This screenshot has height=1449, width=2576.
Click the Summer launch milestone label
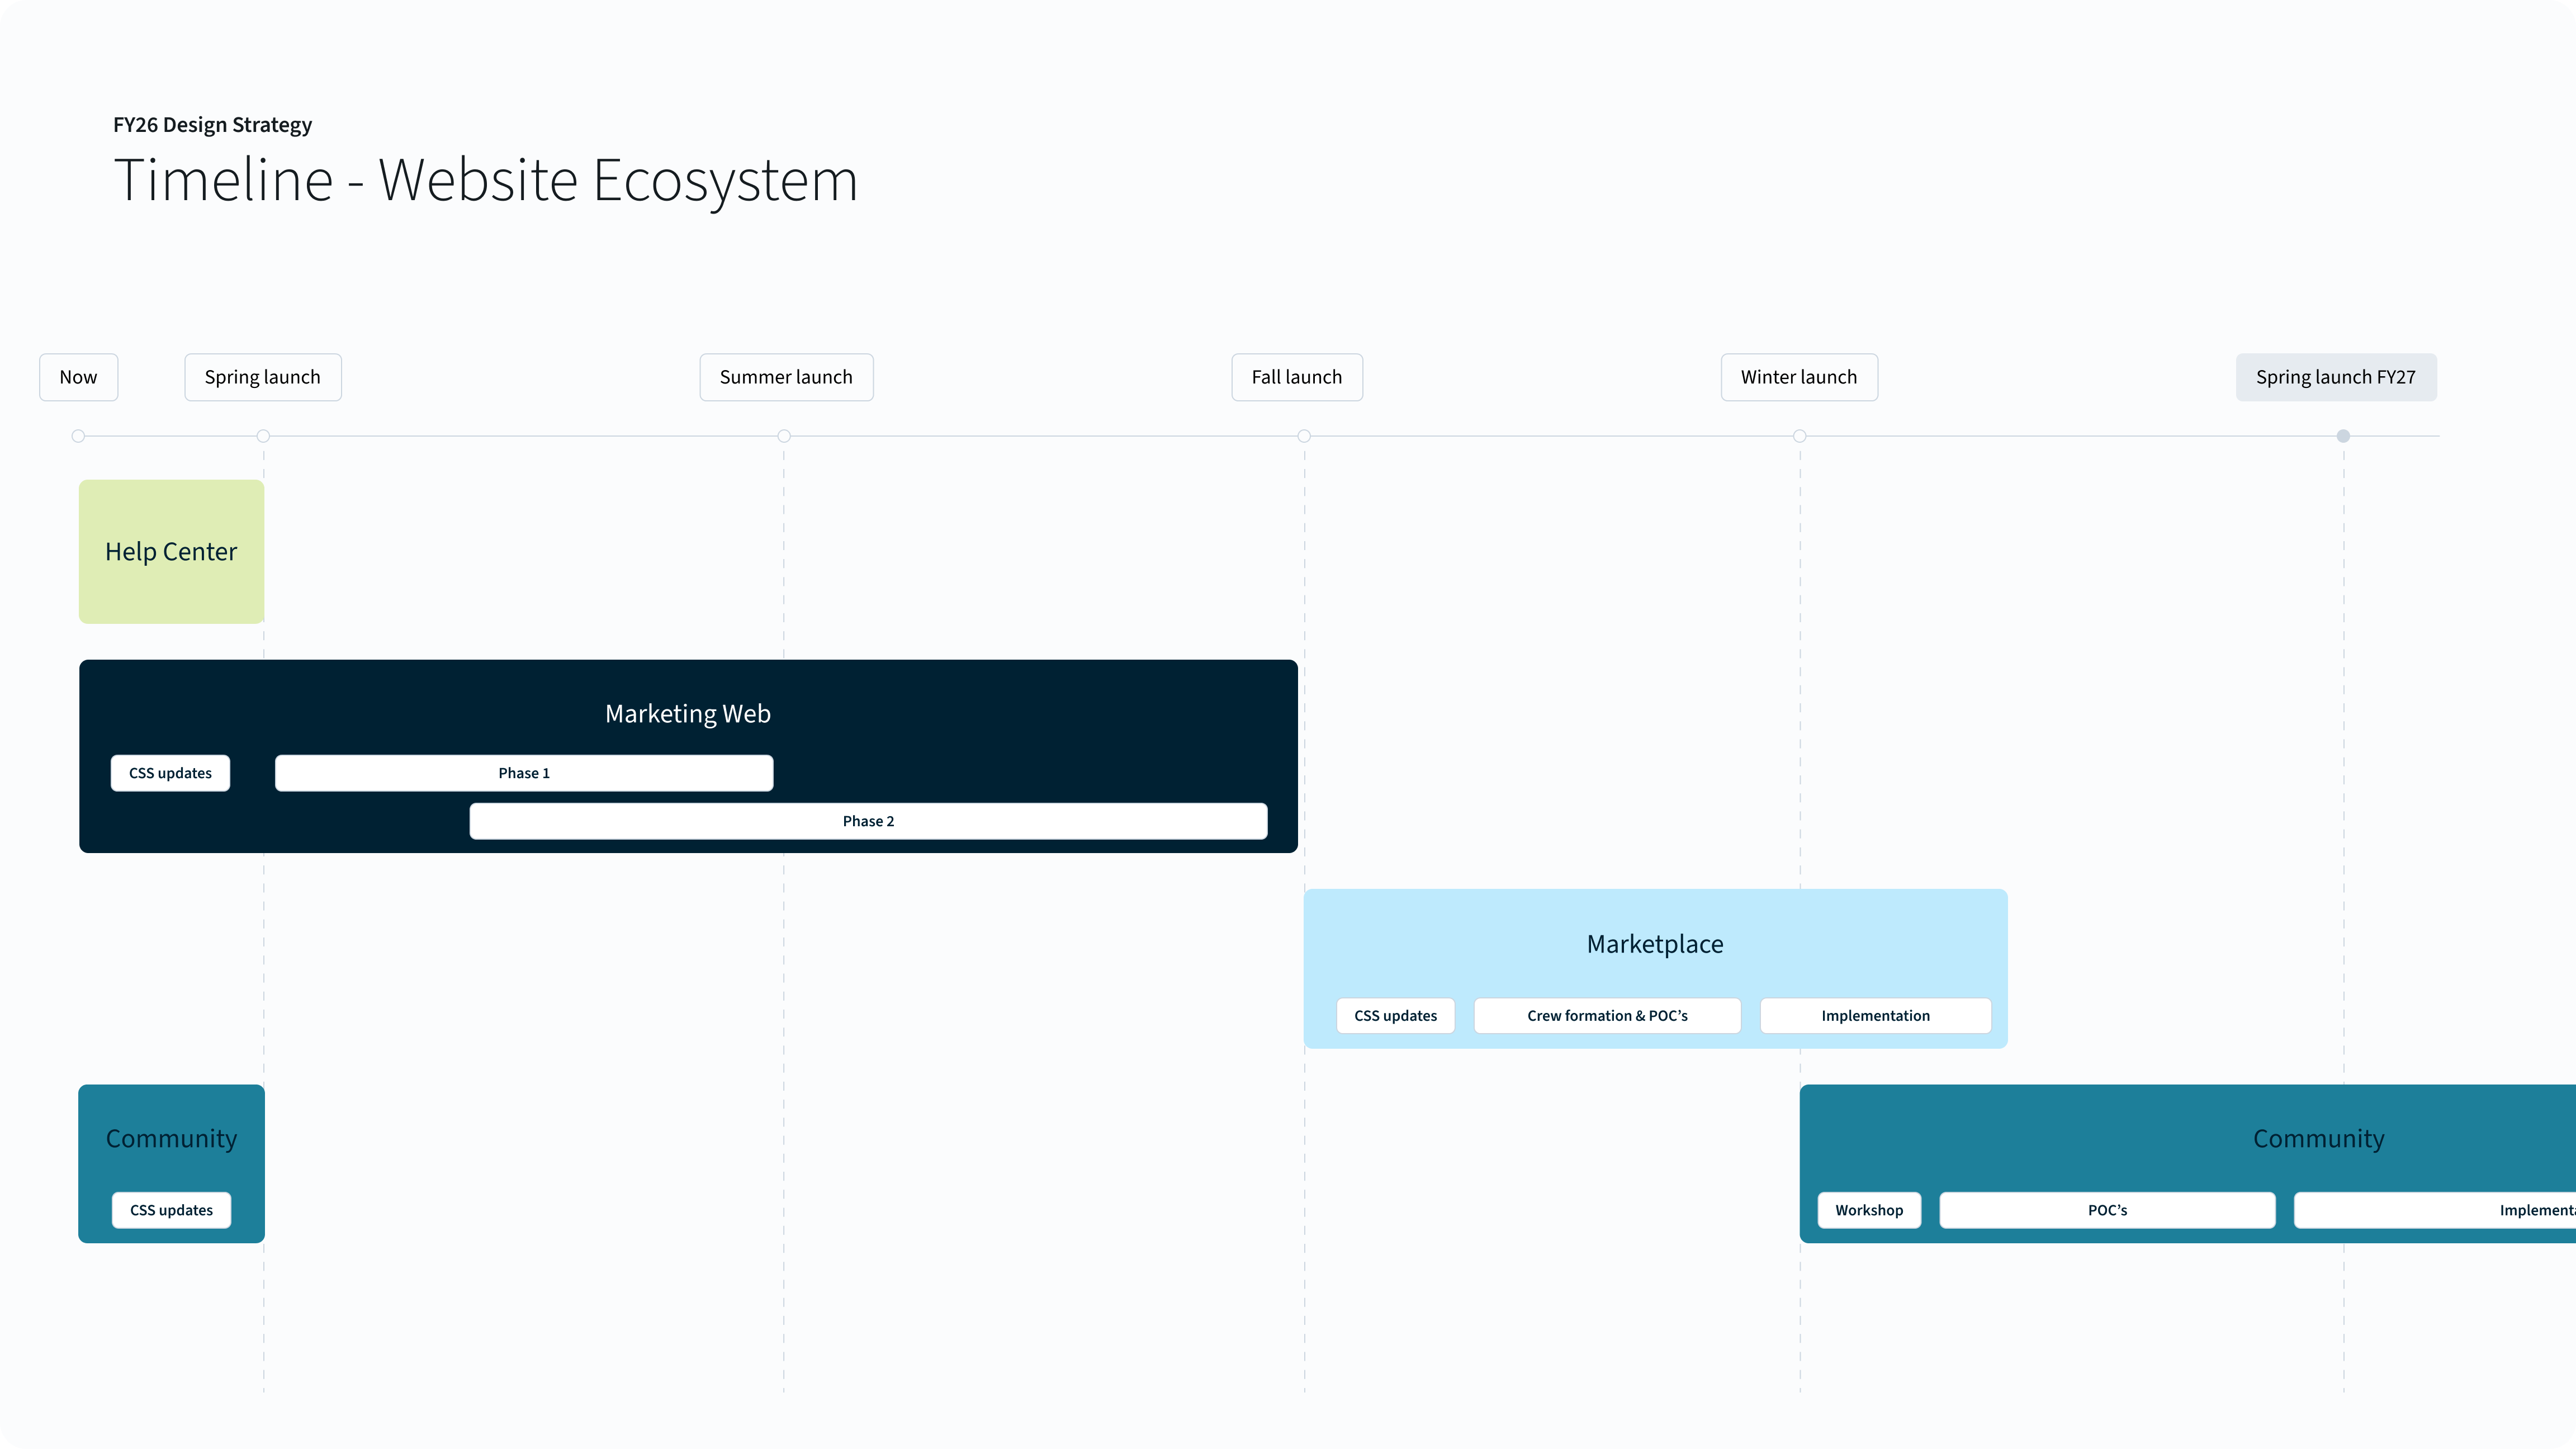tap(786, 377)
